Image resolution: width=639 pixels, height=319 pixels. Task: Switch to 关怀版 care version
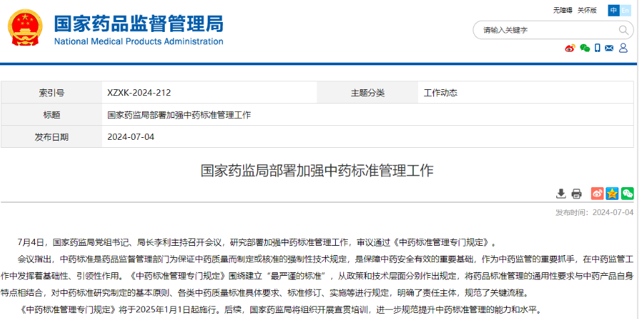point(587,10)
